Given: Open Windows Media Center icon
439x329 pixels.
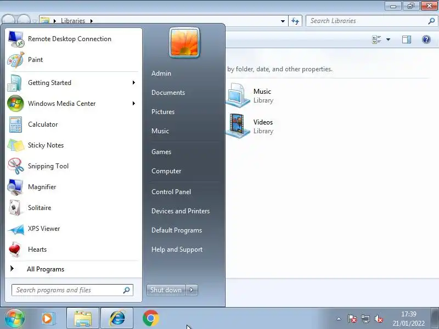Looking at the screenshot, I should coord(15,104).
